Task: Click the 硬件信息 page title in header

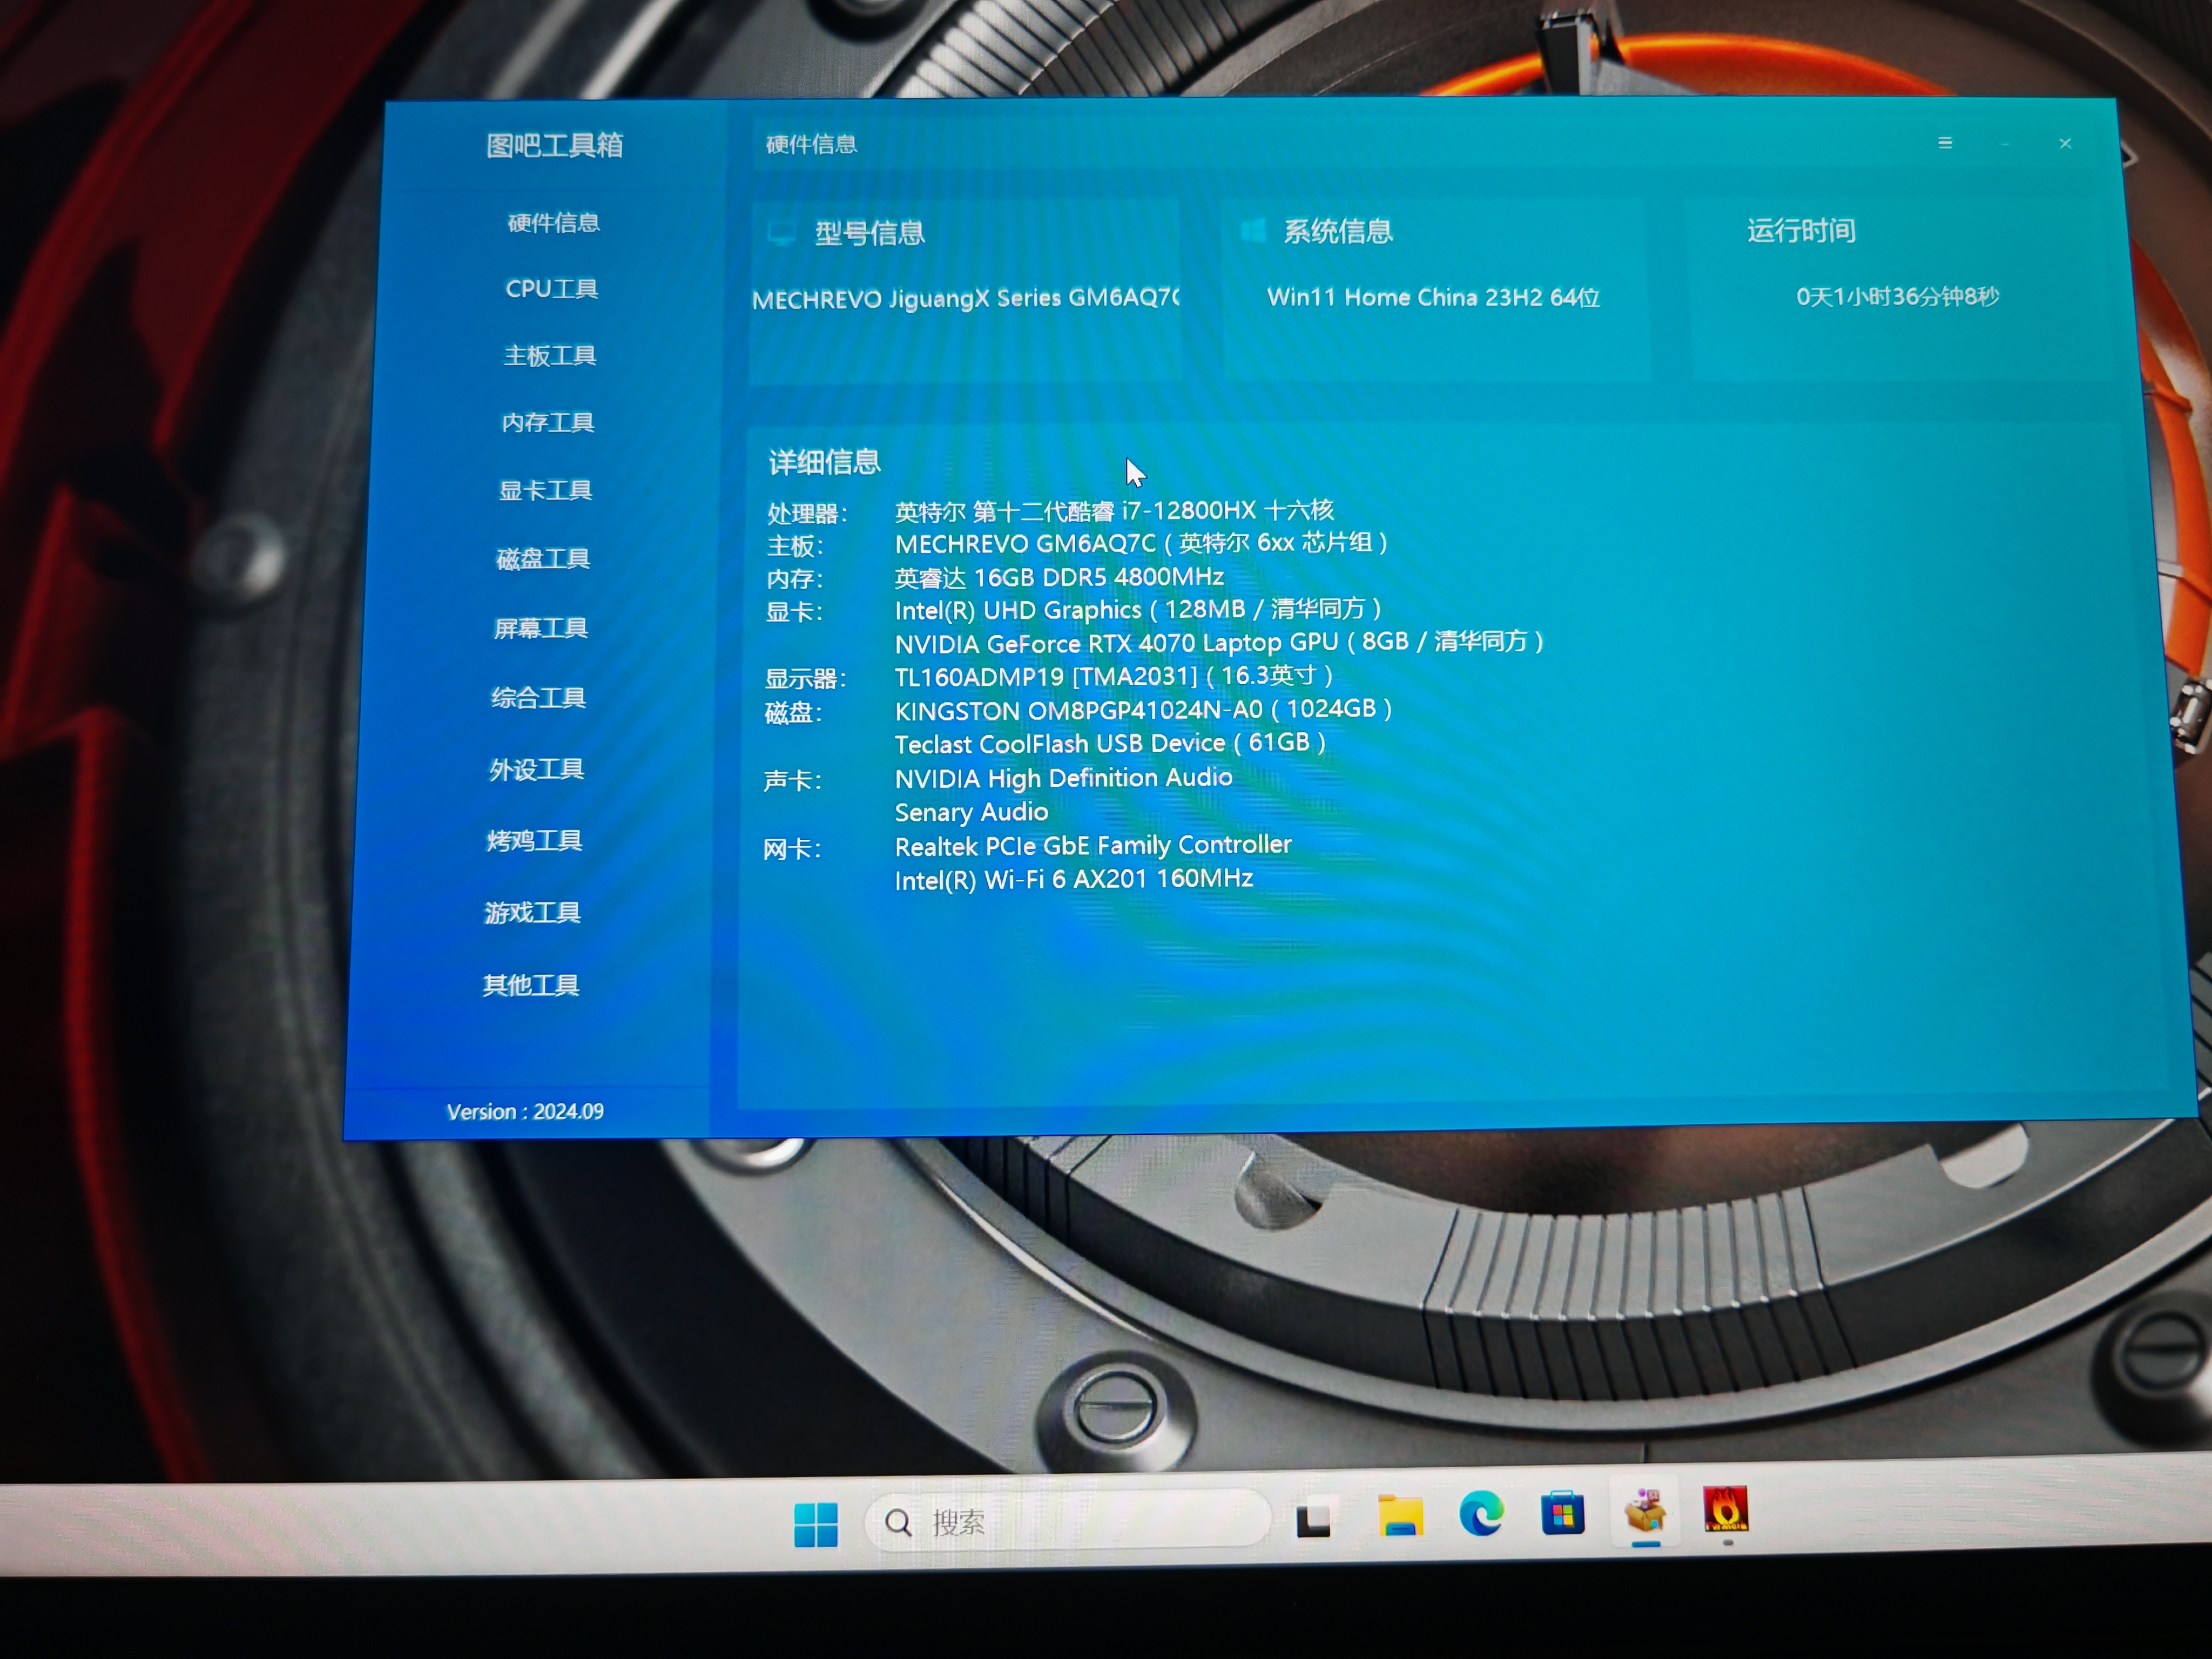Action: pos(811,144)
